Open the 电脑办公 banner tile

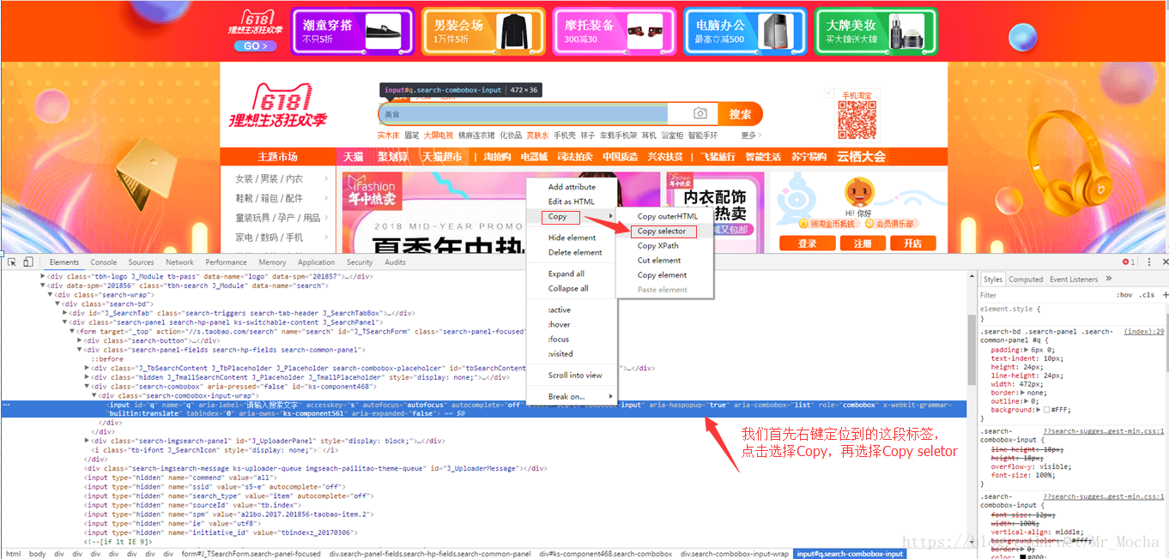point(744,32)
